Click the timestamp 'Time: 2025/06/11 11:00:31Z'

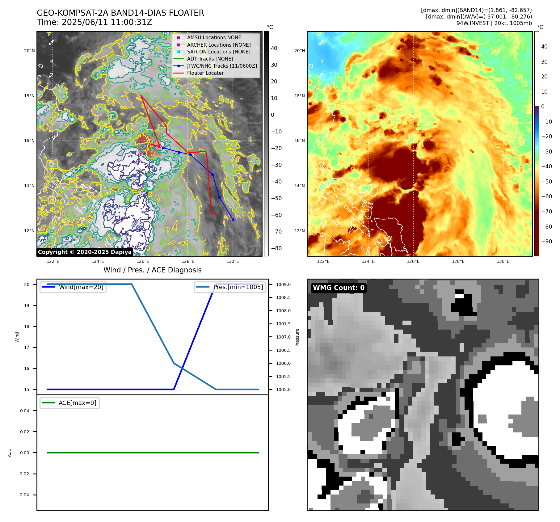point(95,22)
